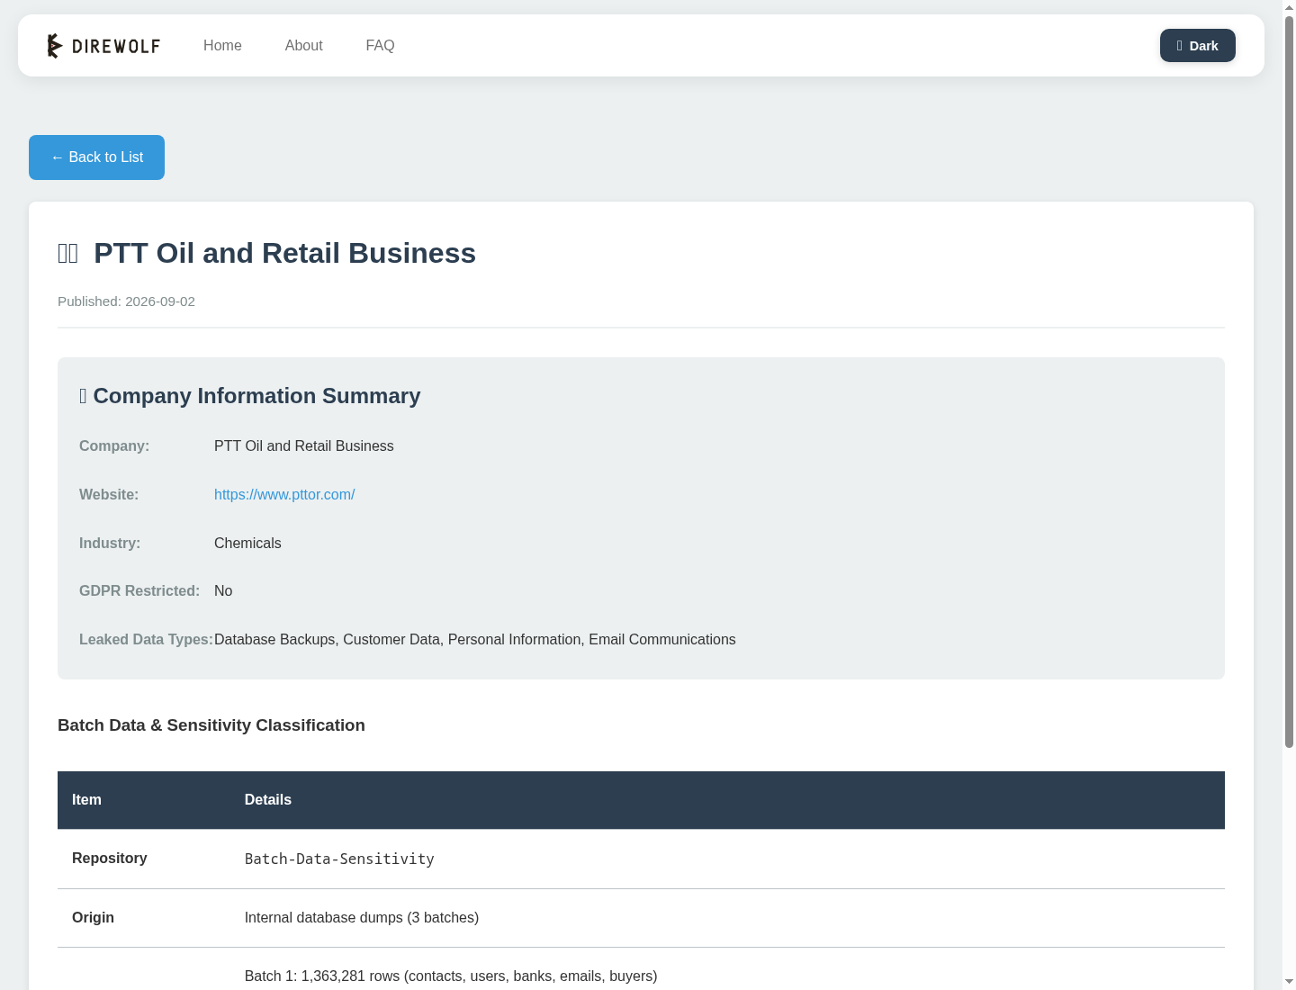Click the Batch 1: 1,363,281 rows text

451,976
